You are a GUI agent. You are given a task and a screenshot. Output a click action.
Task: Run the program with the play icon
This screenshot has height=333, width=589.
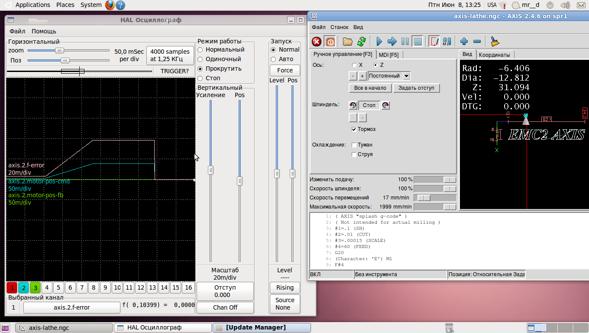pyautogui.click(x=379, y=42)
